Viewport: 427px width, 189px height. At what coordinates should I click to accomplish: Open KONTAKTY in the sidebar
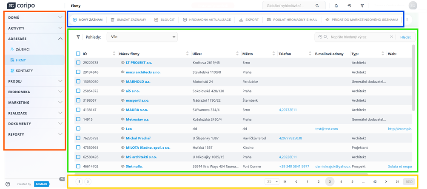pos(35,70)
